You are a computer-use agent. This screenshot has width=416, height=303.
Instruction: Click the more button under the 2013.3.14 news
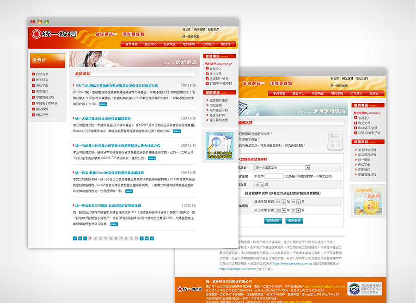click(152, 158)
